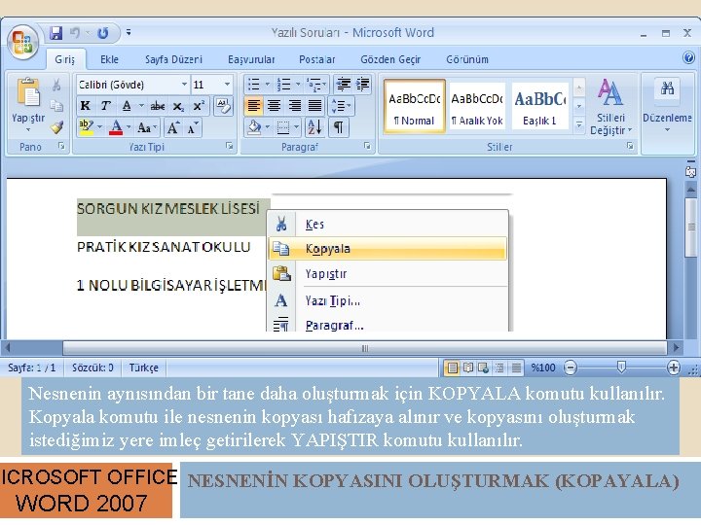
Task: Align text left
Action: pyautogui.click(x=253, y=106)
